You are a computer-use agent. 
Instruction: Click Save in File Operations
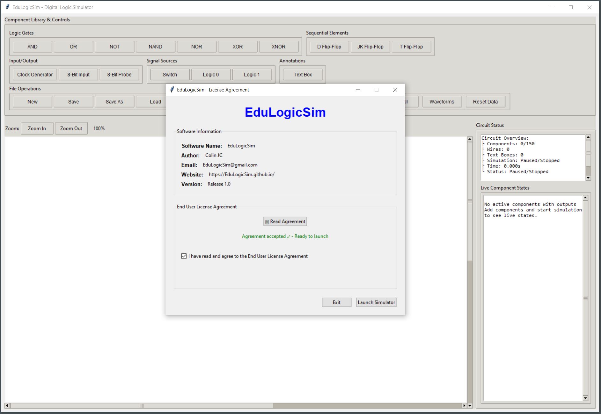(74, 102)
